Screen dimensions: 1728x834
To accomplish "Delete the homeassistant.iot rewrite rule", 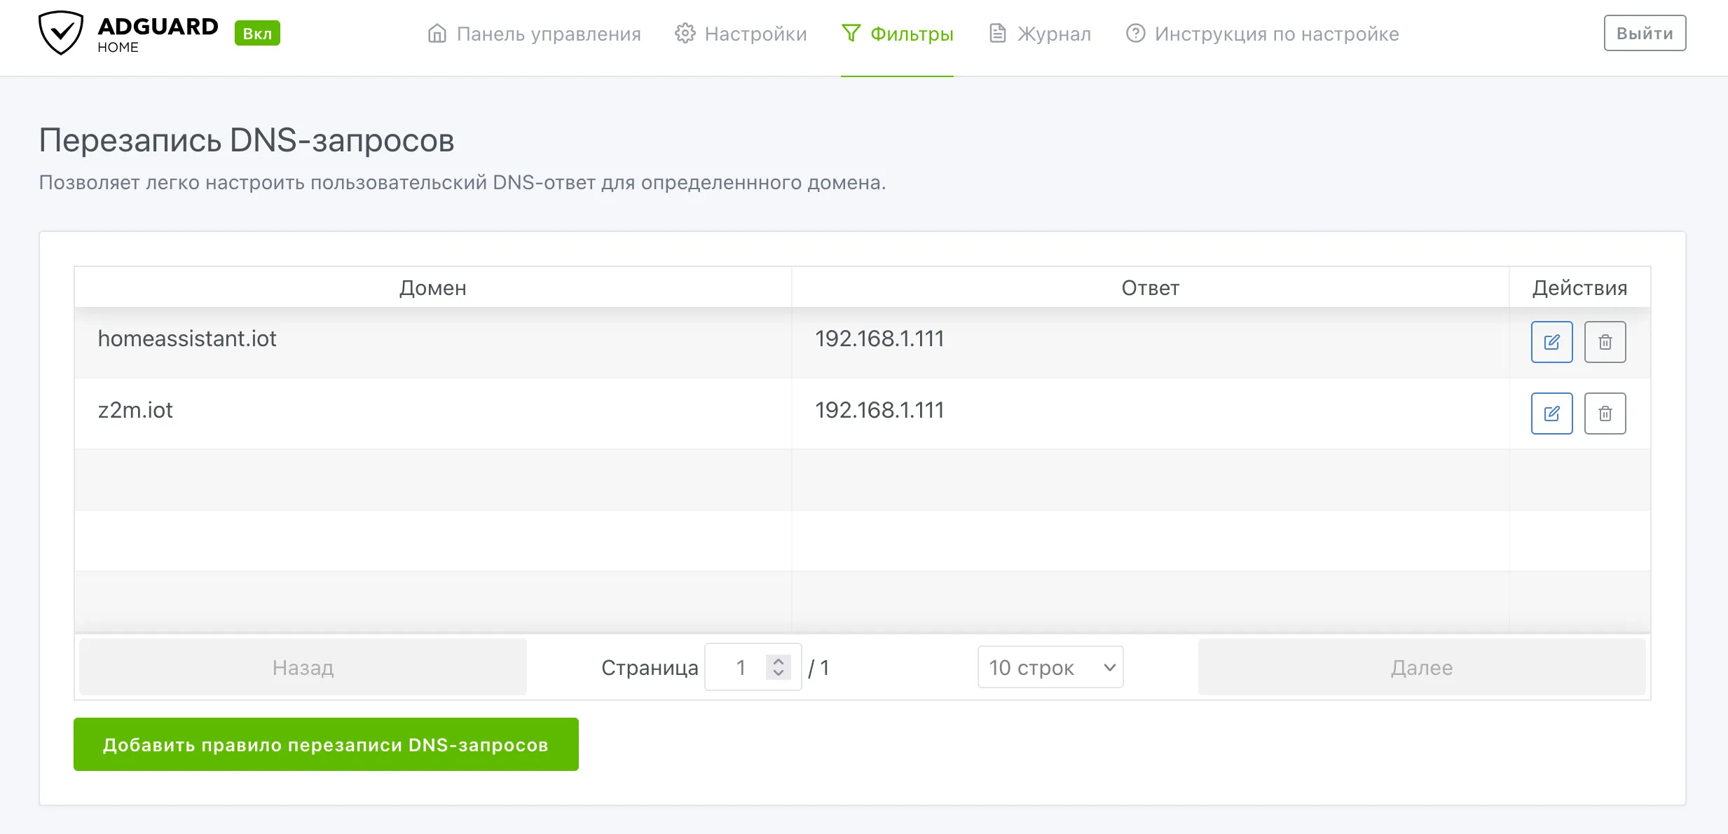I will [1605, 342].
